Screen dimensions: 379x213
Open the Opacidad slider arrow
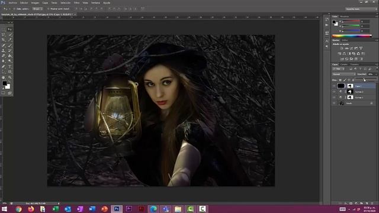click(x=377, y=74)
